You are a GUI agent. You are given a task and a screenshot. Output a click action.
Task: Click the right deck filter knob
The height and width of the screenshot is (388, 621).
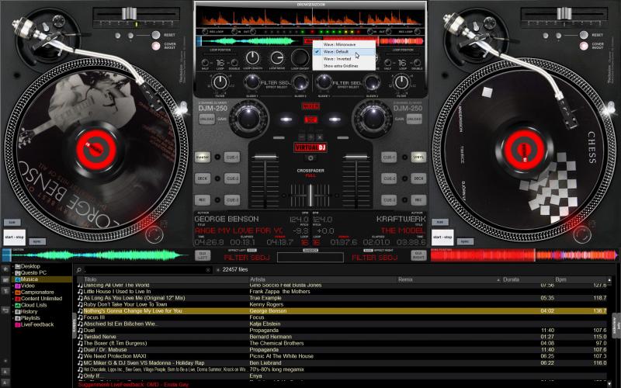(x=401, y=82)
